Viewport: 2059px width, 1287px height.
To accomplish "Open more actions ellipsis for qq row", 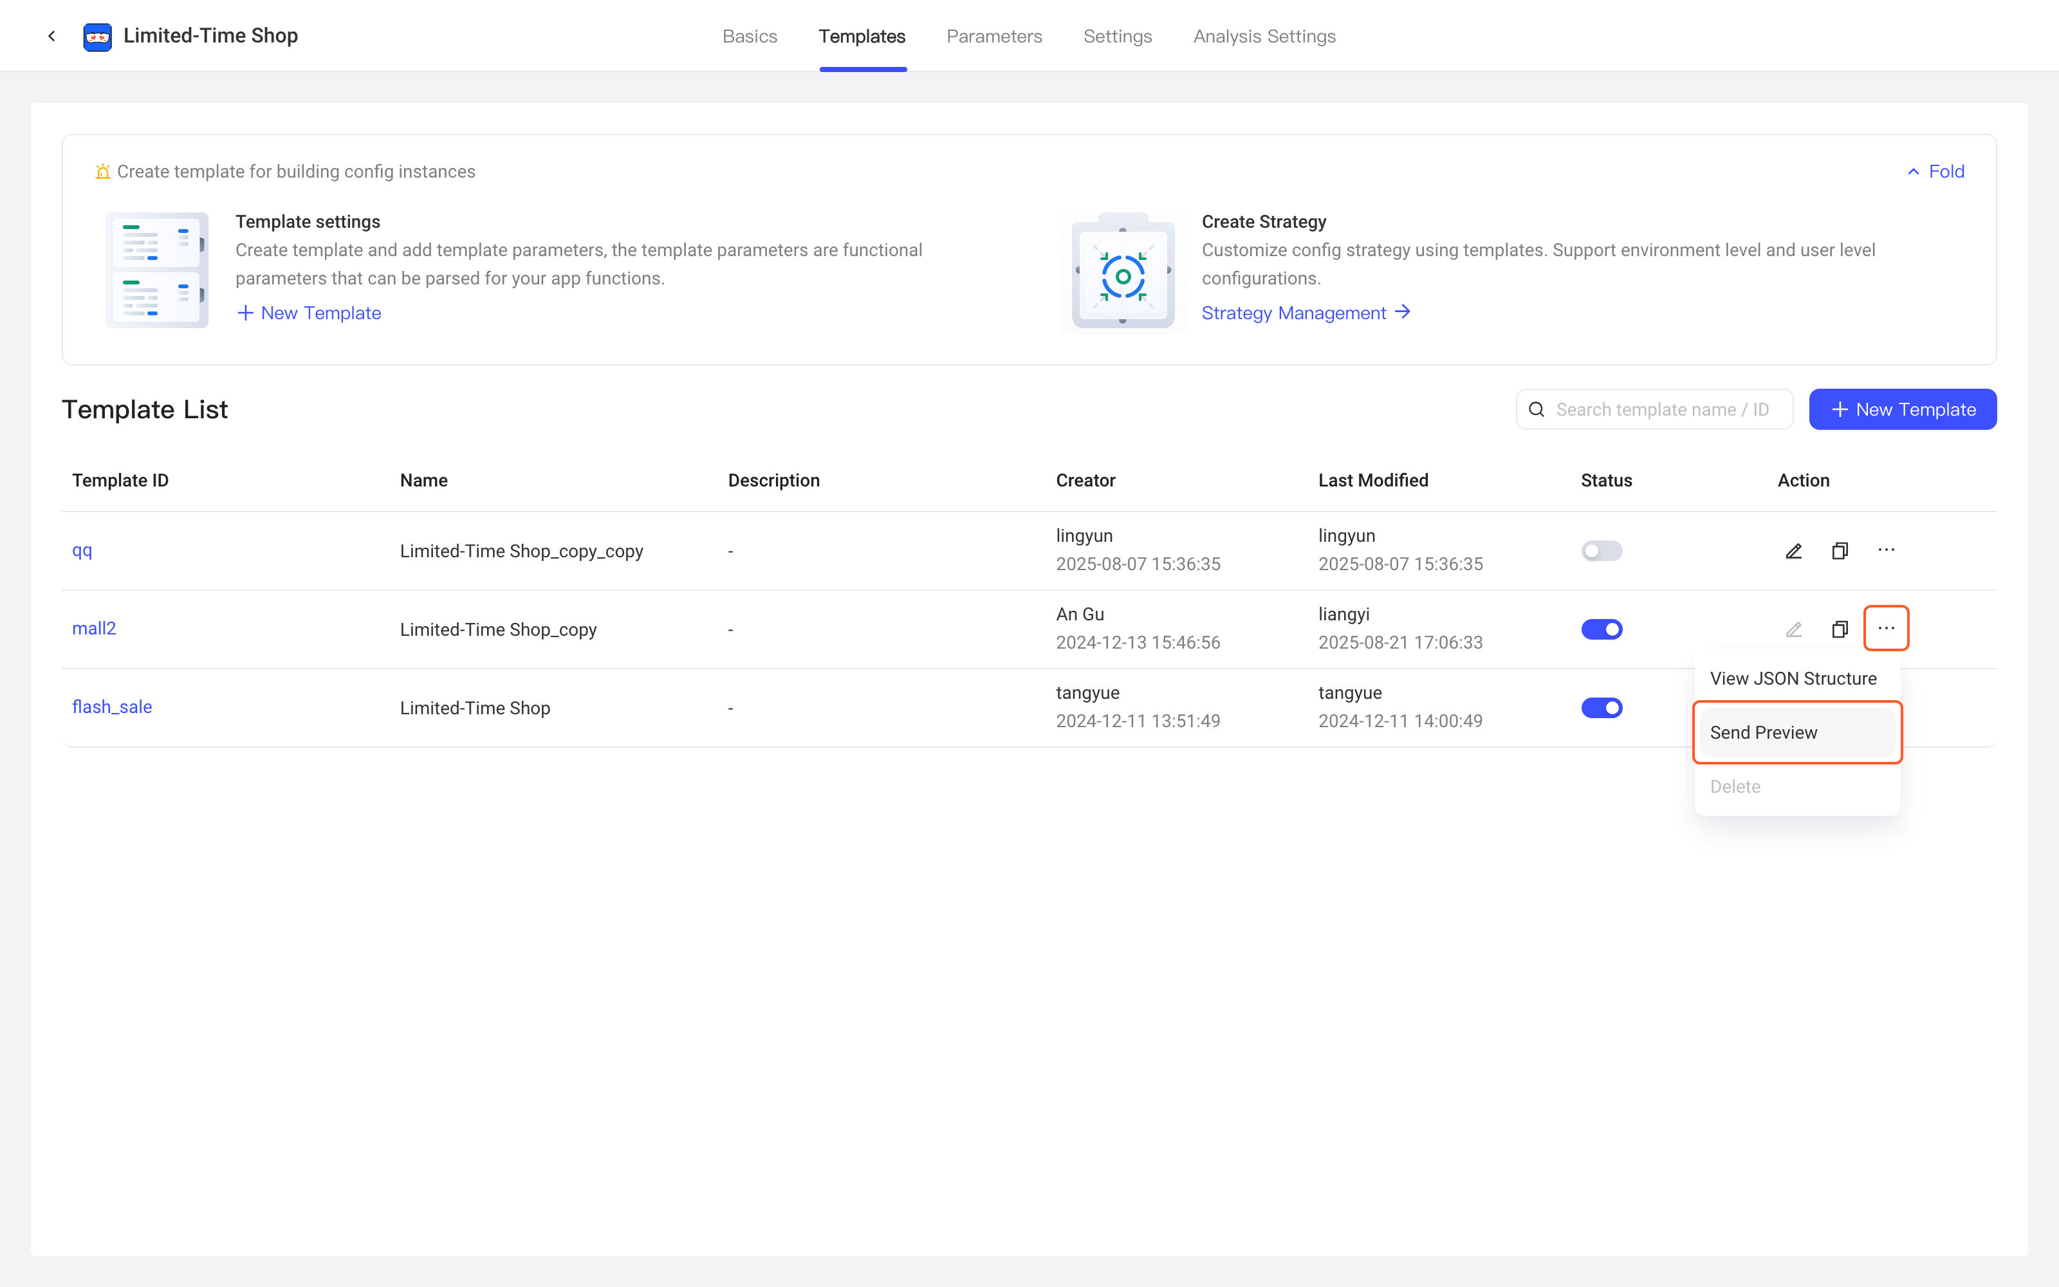I will coord(1887,550).
